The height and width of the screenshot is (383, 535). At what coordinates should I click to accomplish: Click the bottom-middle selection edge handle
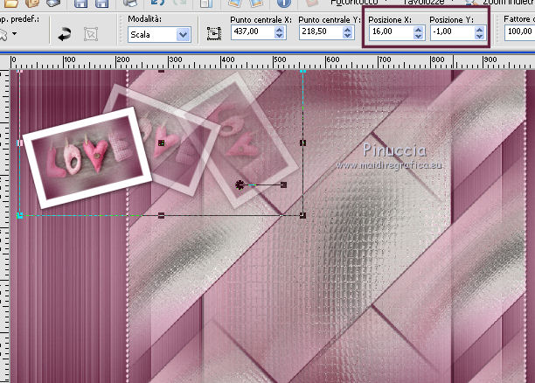coord(162,215)
